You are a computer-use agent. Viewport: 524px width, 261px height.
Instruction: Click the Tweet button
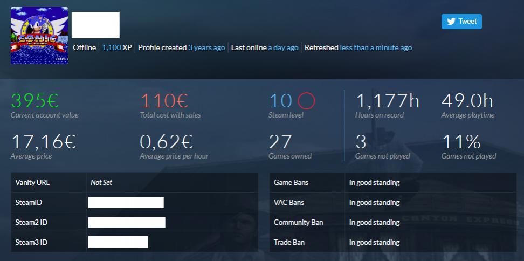pos(461,22)
